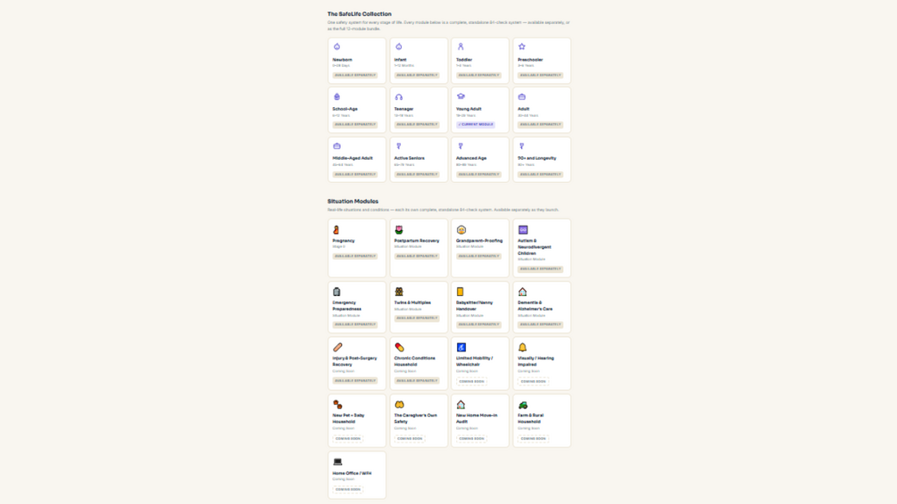
Task: Click the Home Office / WFH laptop icon
Action: coord(337,462)
